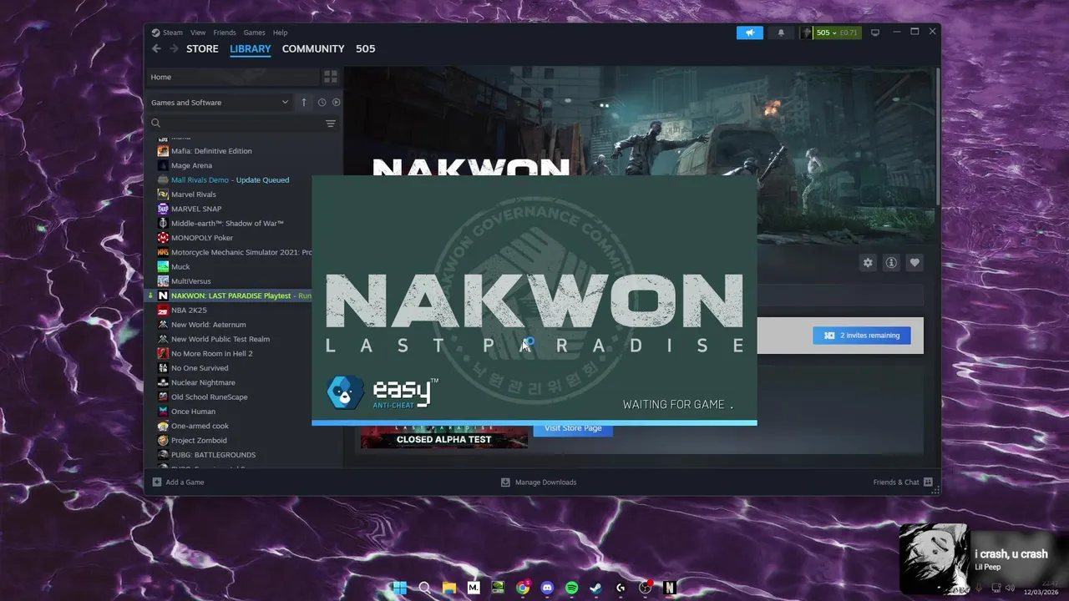Switch to Big Picture mode monitor icon

point(874,33)
